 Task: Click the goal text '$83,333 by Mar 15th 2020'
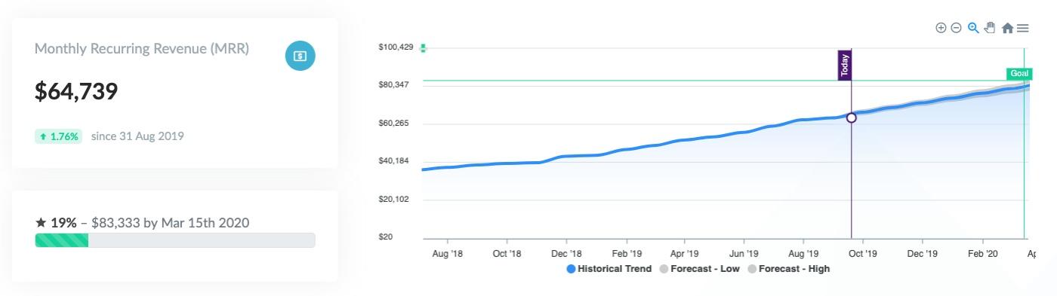[170, 223]
